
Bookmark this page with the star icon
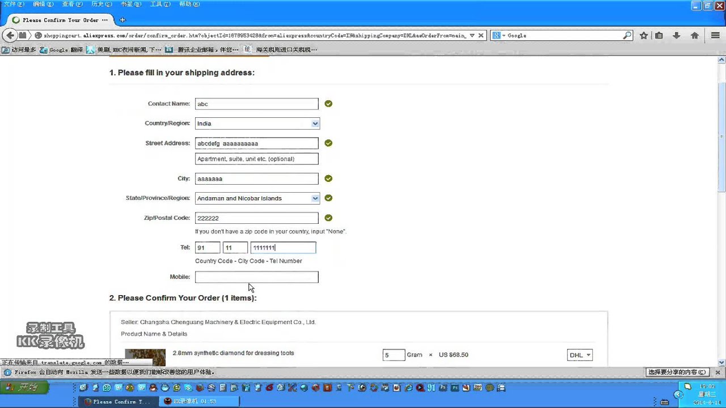(644, 35)
